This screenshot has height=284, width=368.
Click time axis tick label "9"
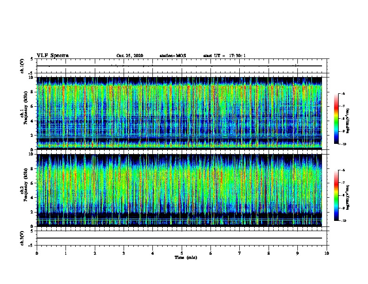point(297,253)
